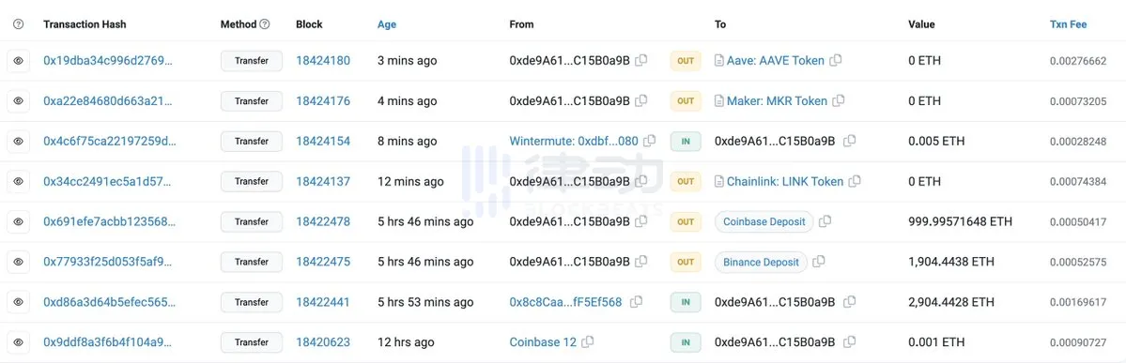Copy the Binance Deposit address
Screen dimensions: 1126x363
(x=819, y=261)
